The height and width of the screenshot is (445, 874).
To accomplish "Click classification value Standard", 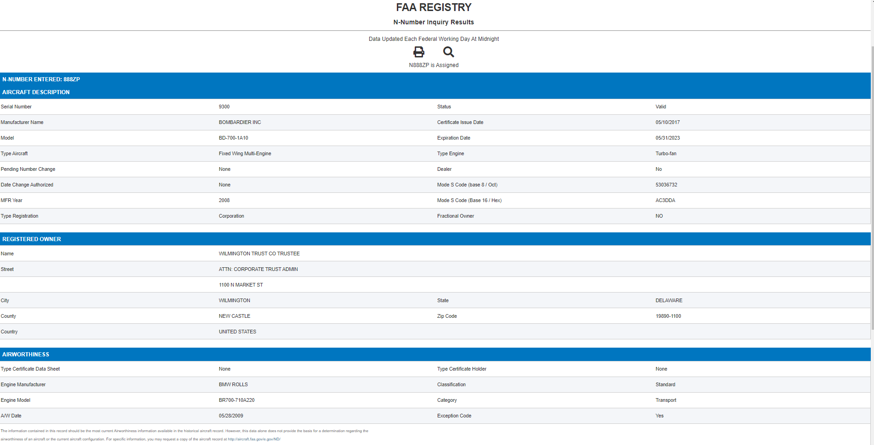I will click(x=665, y=384).
